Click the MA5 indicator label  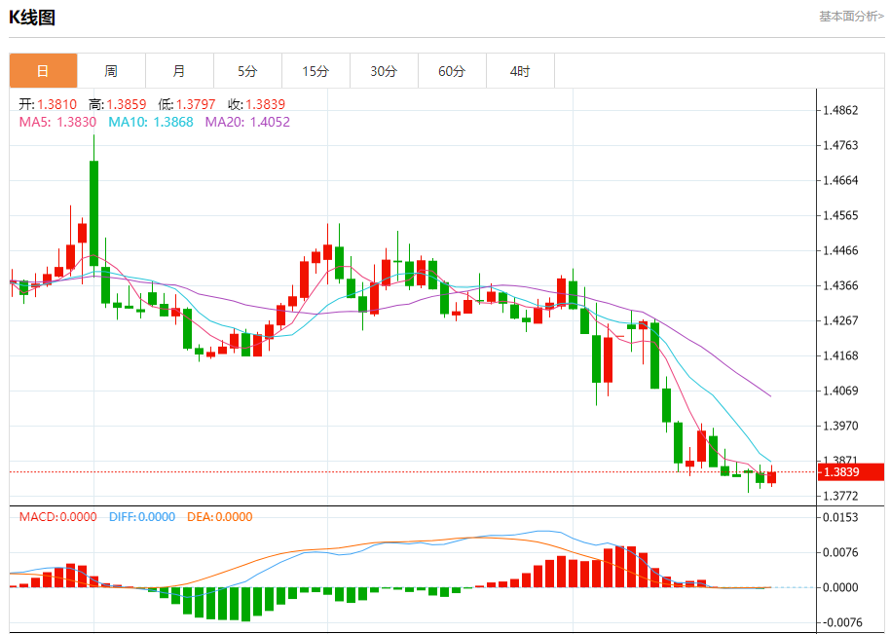click(57, 122)
